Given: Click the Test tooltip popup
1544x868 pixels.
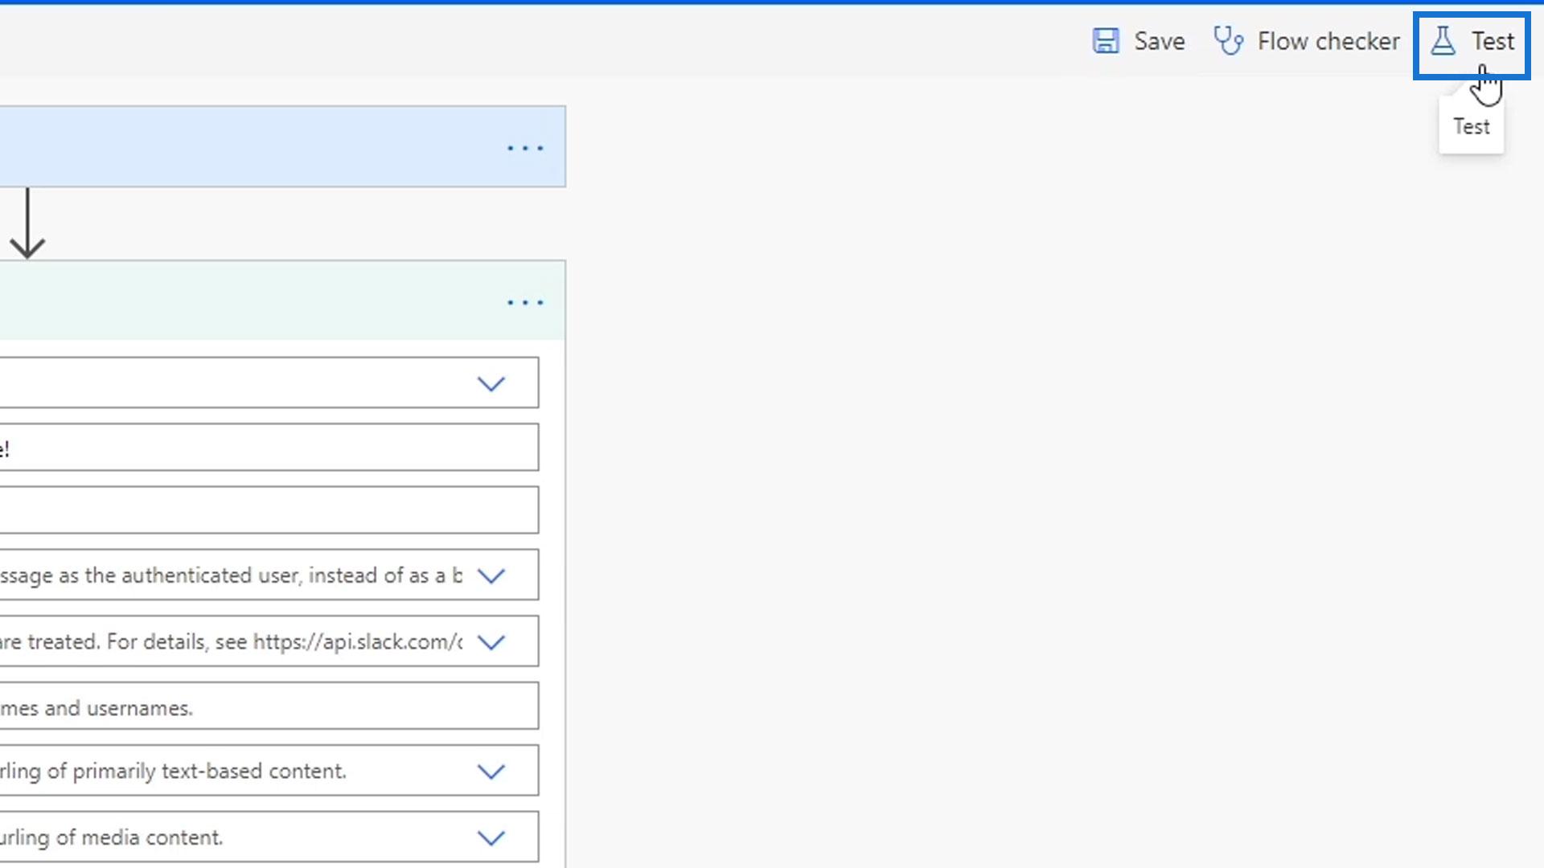Looking at the screenshot, I should [x=1471, y=127].
